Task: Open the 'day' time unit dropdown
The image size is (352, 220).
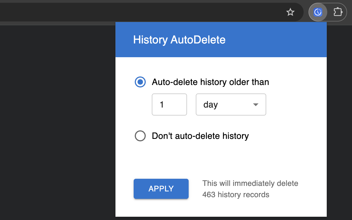Action: click(231, 105)
